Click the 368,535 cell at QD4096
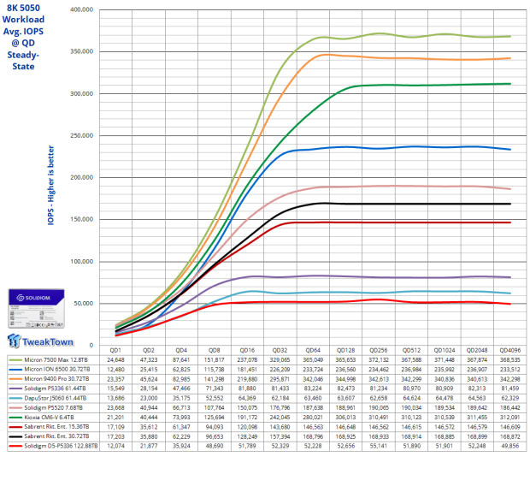530x486 pixels. [510, 359]
